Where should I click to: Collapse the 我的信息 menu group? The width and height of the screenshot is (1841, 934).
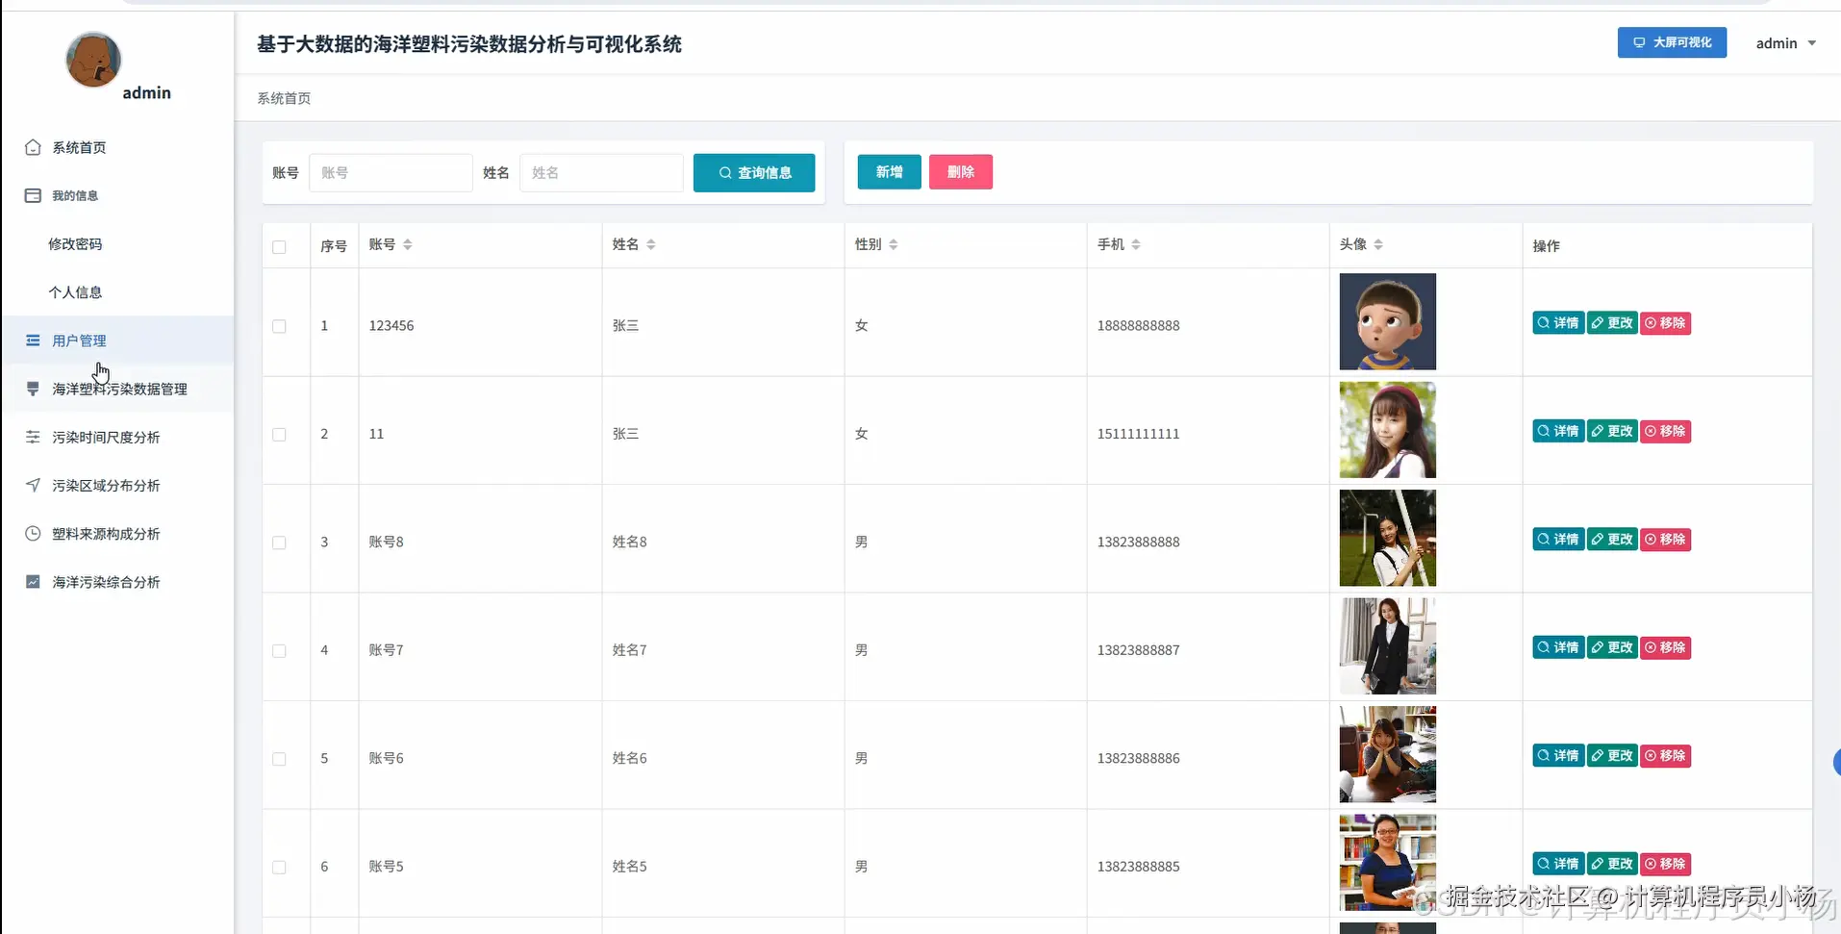[117, 195]
